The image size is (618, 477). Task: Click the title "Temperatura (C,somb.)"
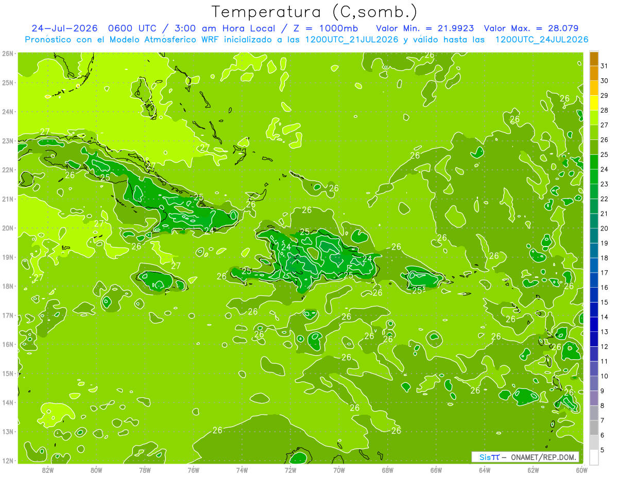click(x=314, y=12)
